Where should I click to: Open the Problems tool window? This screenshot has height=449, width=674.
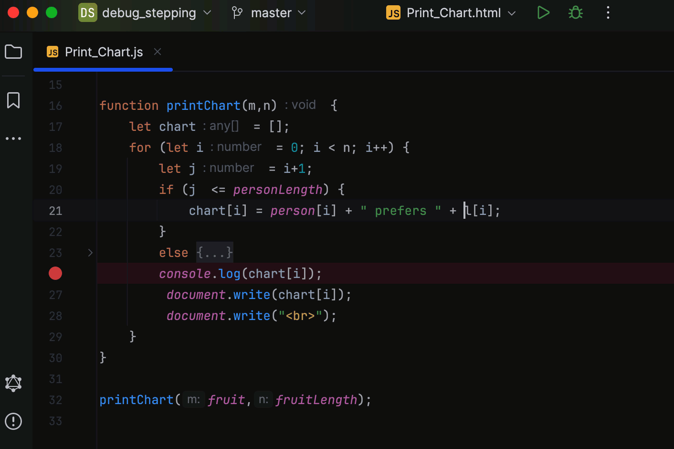click(x=13, y=421)
